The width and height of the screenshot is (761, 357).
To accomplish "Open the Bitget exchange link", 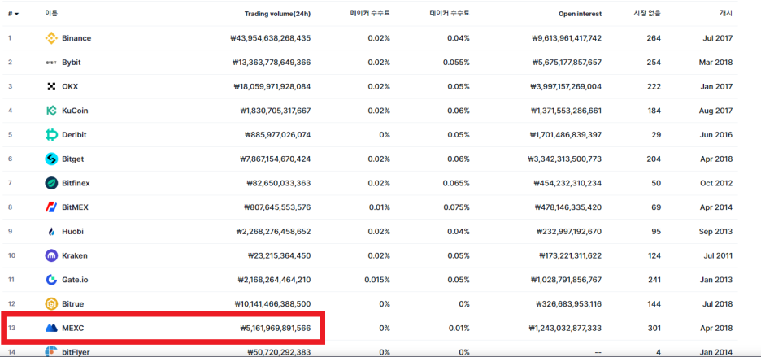I will point(73,159).
